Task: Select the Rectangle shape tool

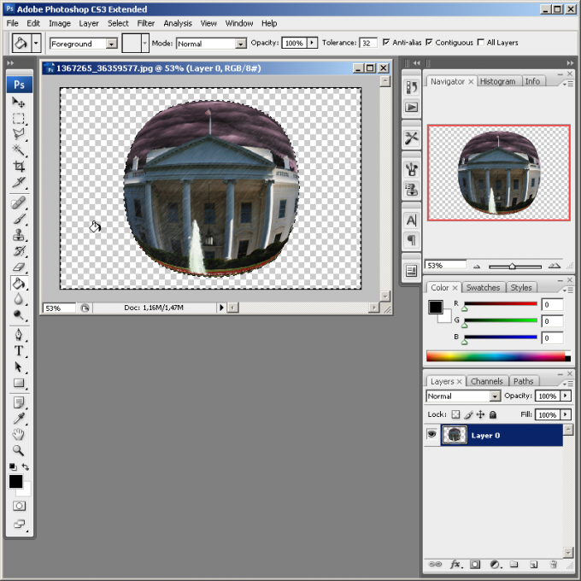Action: click(18, 383)
